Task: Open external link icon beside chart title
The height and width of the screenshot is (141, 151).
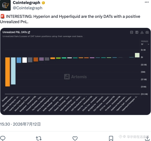Action: pyautogui.click(x=29, y=32)
